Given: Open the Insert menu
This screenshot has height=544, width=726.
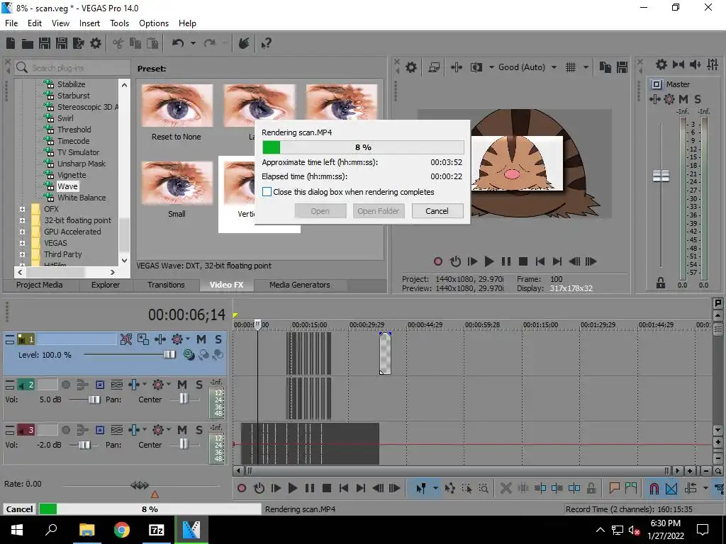Looking at the screenshot, I should [89, 23].
